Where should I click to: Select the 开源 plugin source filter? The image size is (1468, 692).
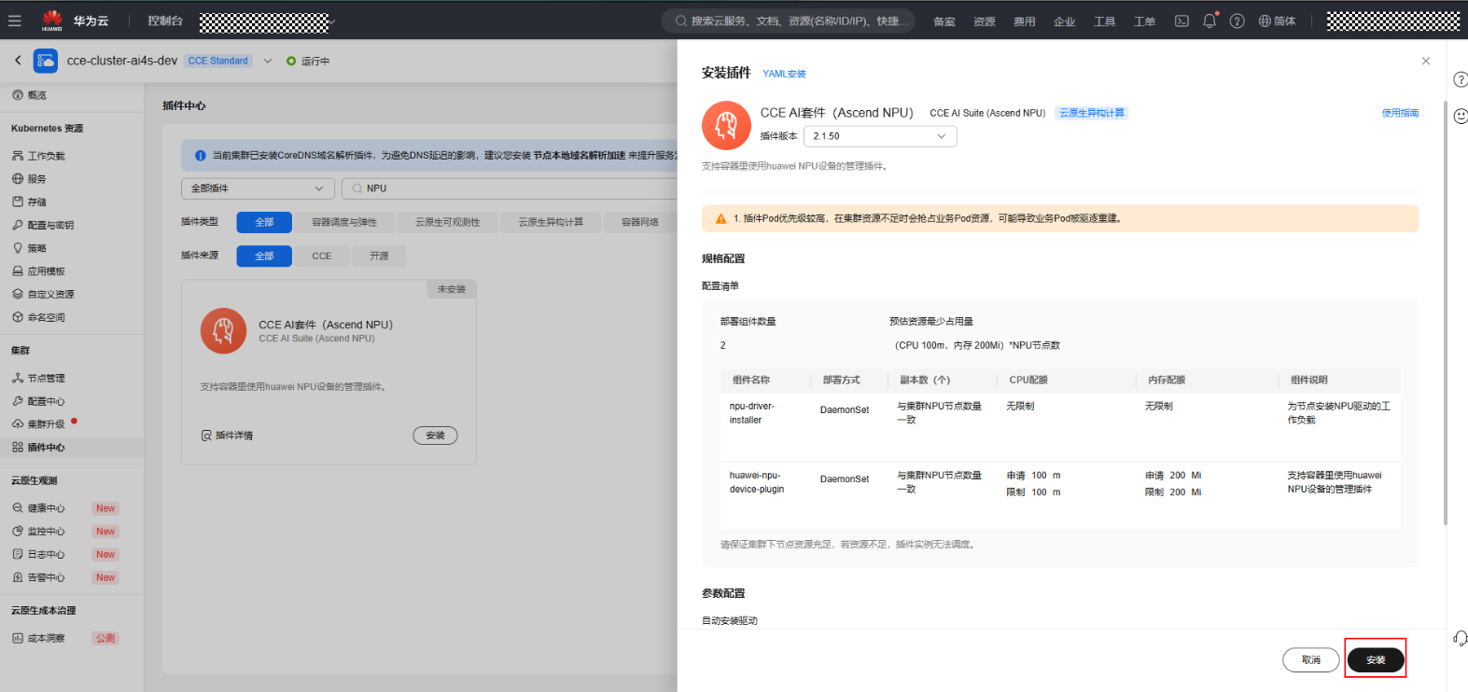(379, 256)
